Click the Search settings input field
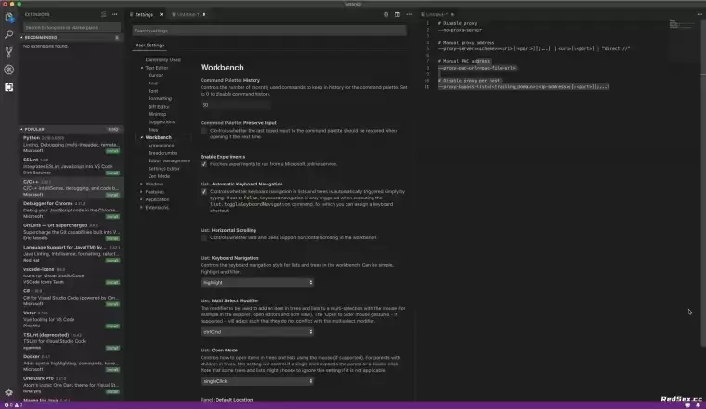Screen dimensions: 706x409 [x=269, y=31]
